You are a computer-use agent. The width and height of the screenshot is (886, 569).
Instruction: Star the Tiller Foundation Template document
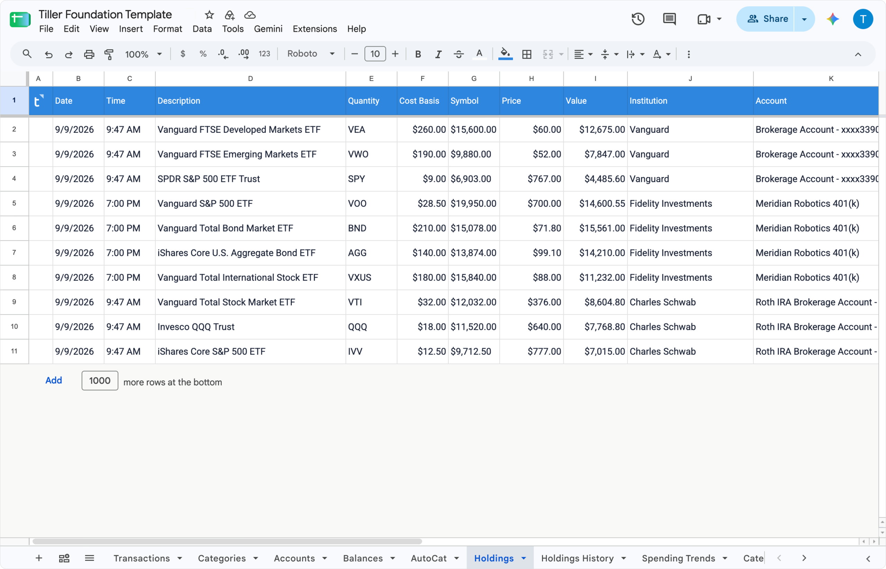[x=209, y=15]
